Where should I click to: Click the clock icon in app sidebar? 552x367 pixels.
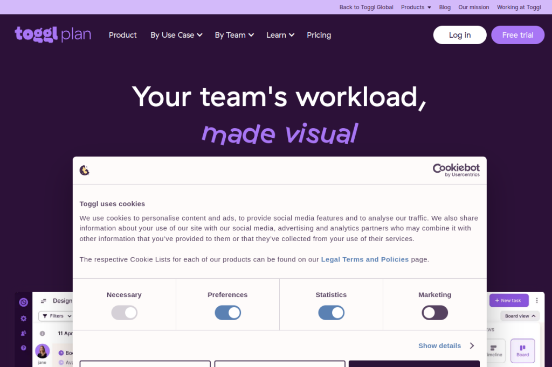(x=23, y=302)
